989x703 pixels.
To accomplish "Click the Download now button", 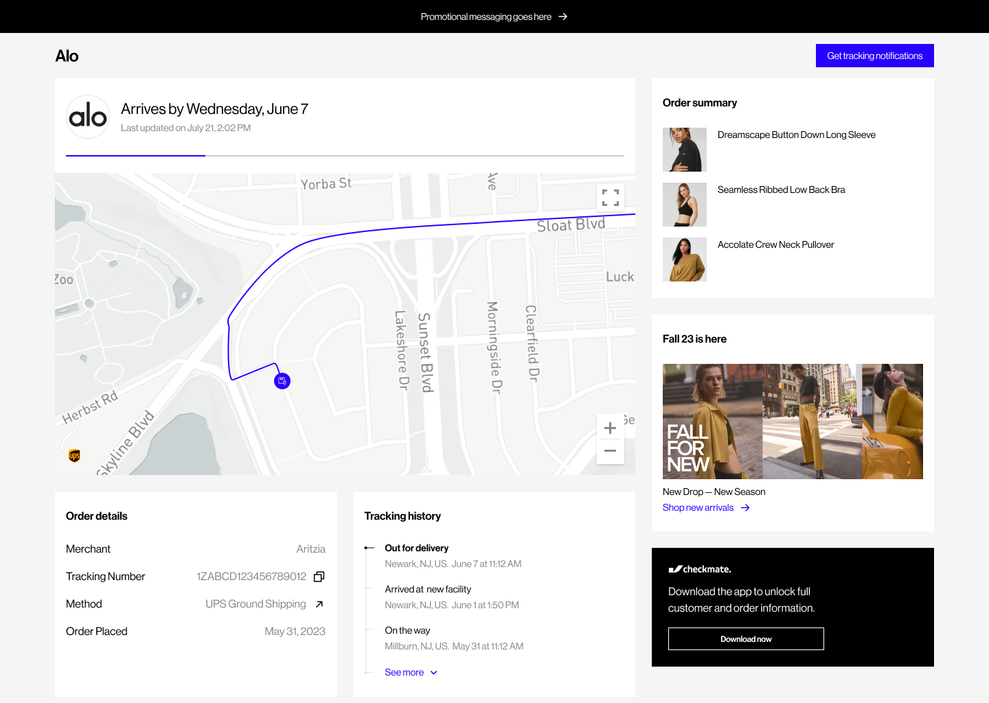I will [x=746, y=639].
